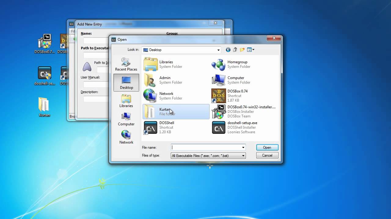Click the icon preview in Add New Entry
Image resolution: width=391 pixels, height=219 pixels.
87,67
